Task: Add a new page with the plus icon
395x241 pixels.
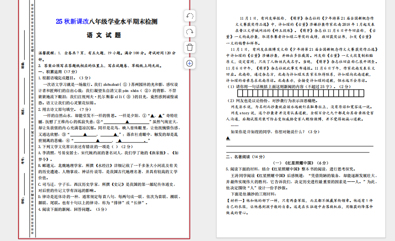Action: pyautogui.click(x=190, y=63)
